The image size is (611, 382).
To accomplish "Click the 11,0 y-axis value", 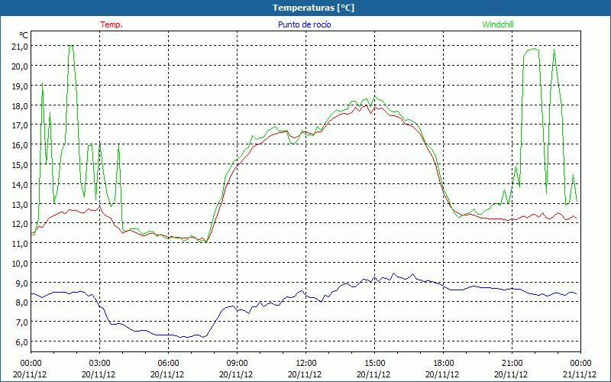I will click(20, 244).
